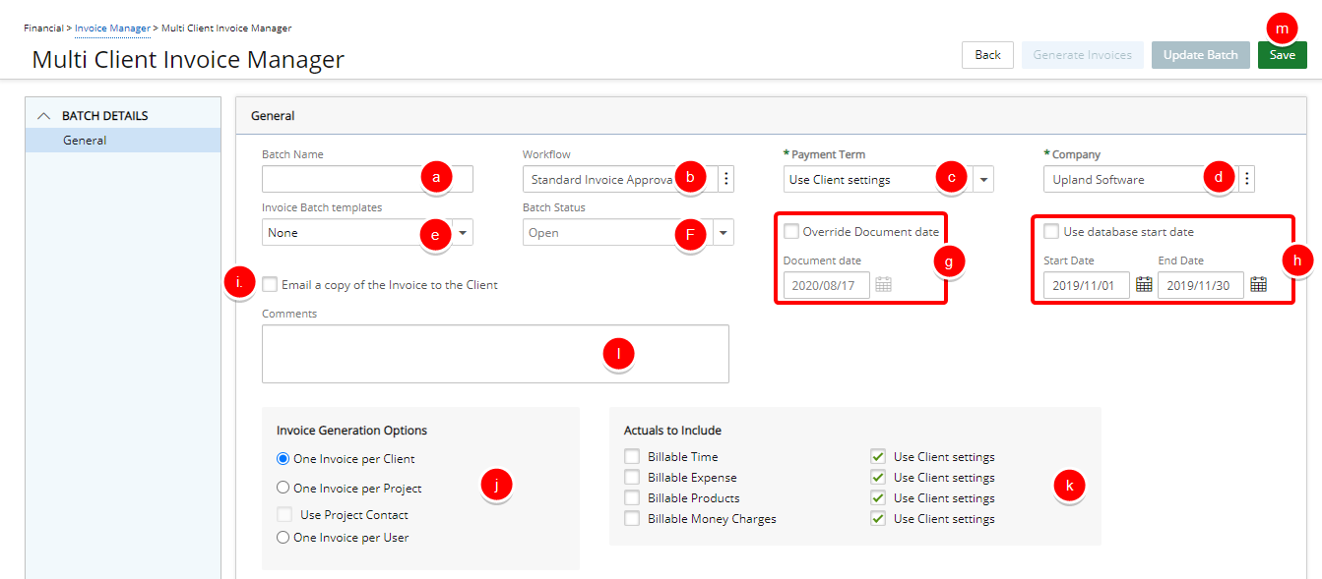Viewport: 1322px width, 579px height.
Task: Select General in the Batch Details sidebar
Action: [x=86, y=141]
